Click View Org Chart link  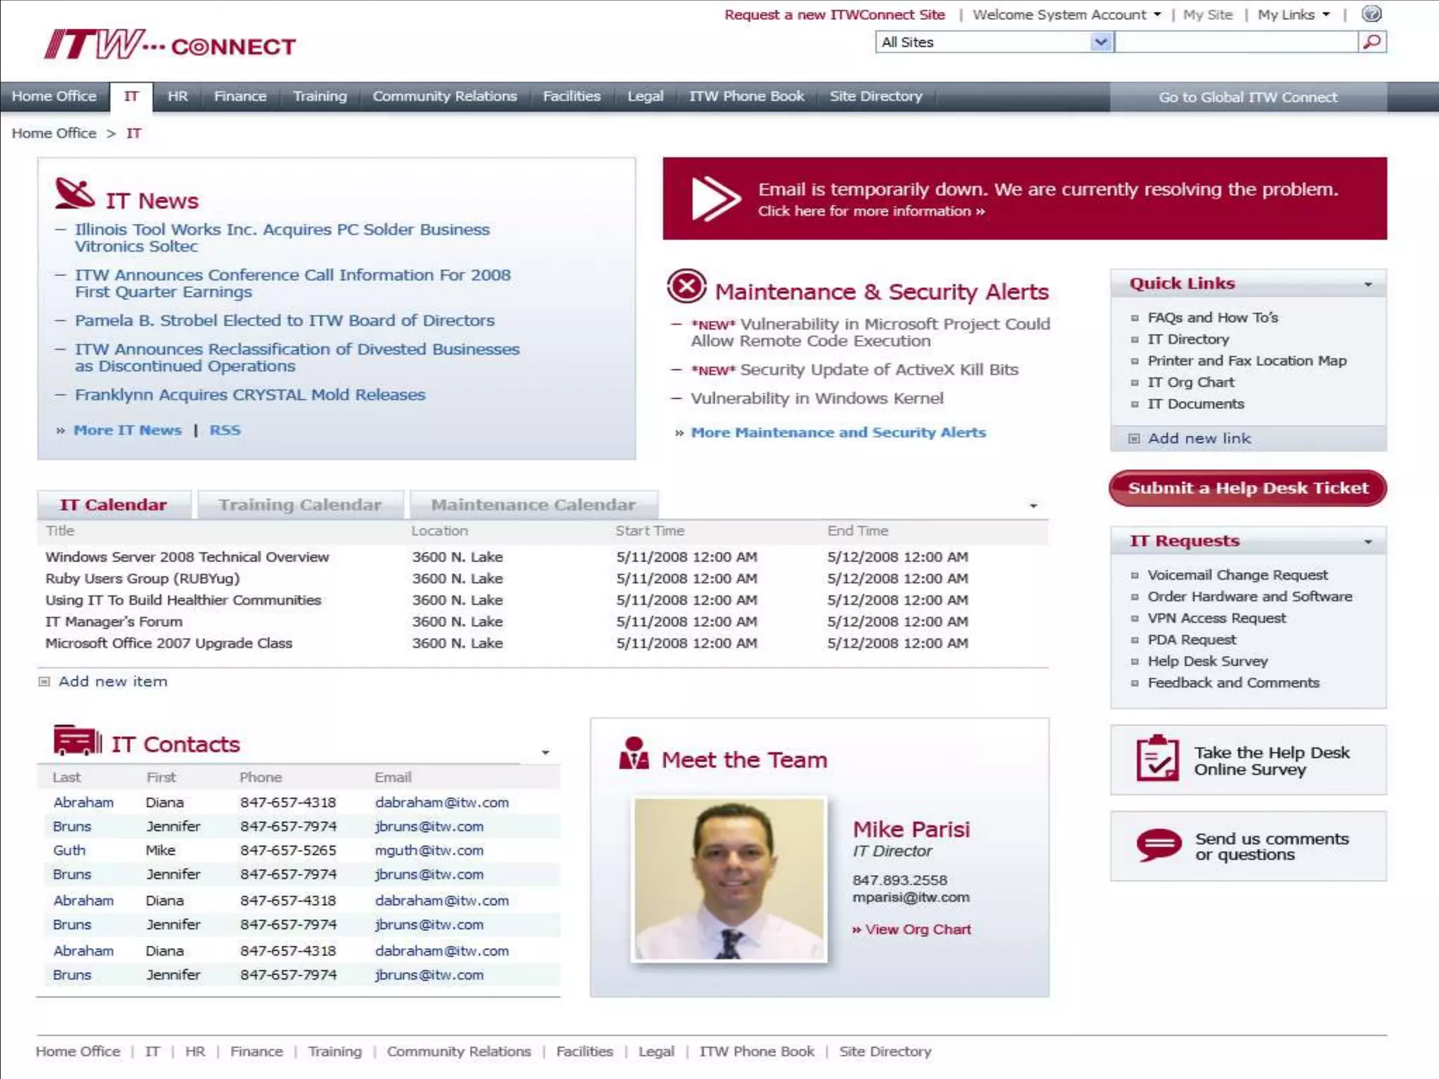[x=918, y=929]
